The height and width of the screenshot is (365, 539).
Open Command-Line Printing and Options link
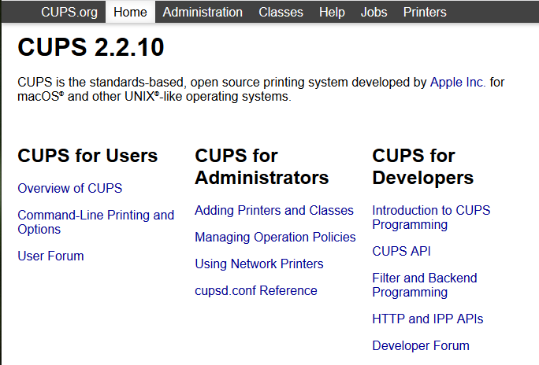coord(96,222)
